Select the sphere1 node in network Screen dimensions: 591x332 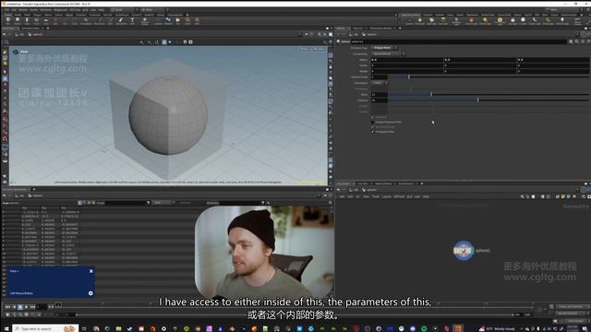click(464, 250)
